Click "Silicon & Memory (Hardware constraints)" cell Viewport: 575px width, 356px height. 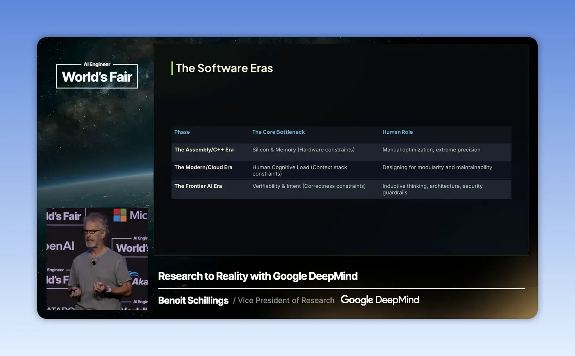304,150
